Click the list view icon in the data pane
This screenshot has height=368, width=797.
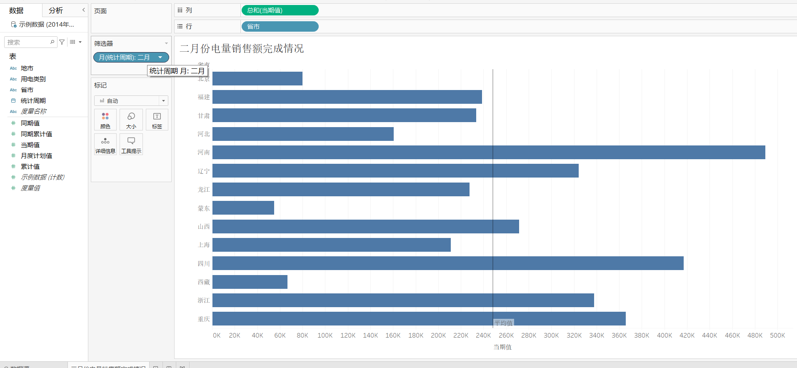72,42
